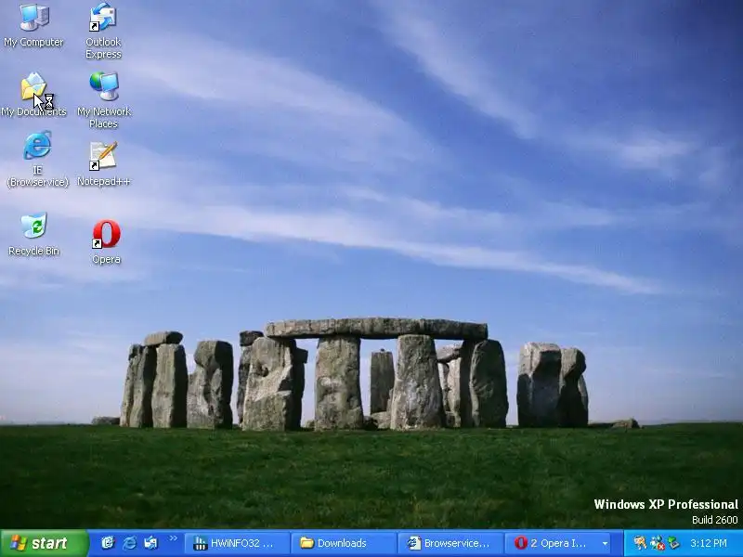Open the My Computer desktop icon
Viewport: 743px width, 557px height.
pyautogui.click(x=33, y=25)
